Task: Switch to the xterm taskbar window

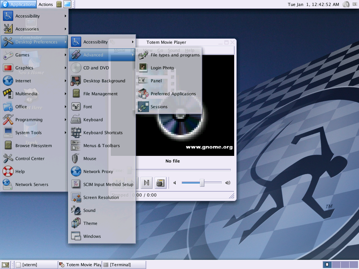Action: click(x=36, y=265)
